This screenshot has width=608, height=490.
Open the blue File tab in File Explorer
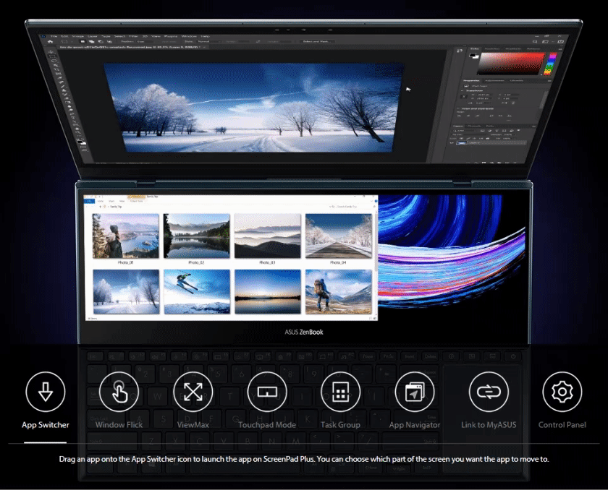point(89,201)
